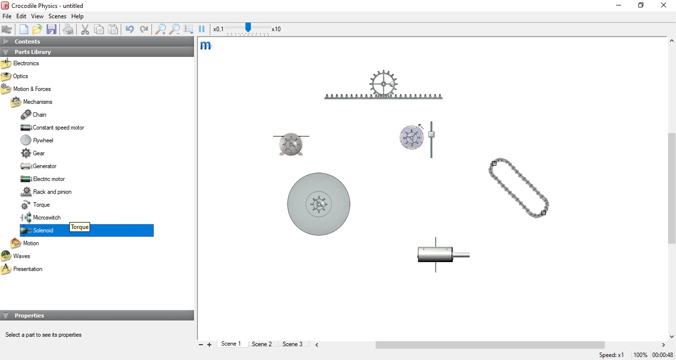The width and height of the screenshot is (676, 360).
Task: Click the vertical scrollbar thumb
Action: point(672,188)
